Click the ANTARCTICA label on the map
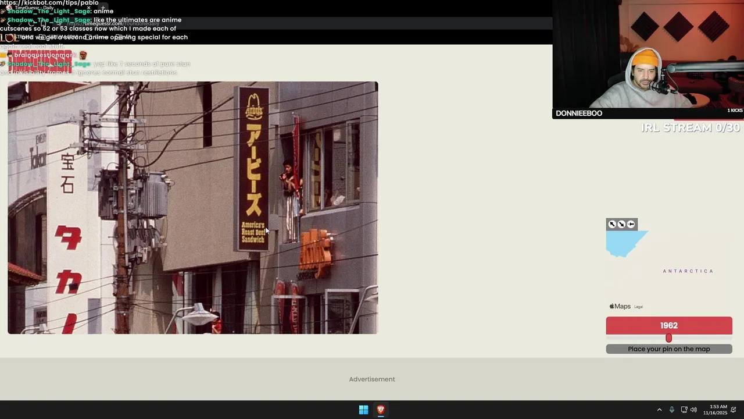This screenshot has height=419, width=744. point(688,271)
